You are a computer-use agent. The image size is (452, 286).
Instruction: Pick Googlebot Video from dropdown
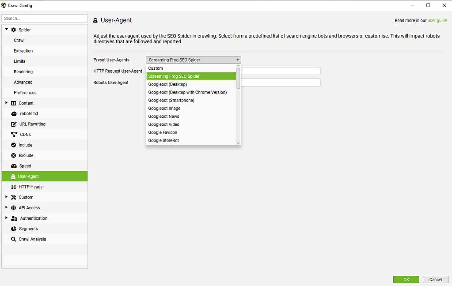click(191, 124)
